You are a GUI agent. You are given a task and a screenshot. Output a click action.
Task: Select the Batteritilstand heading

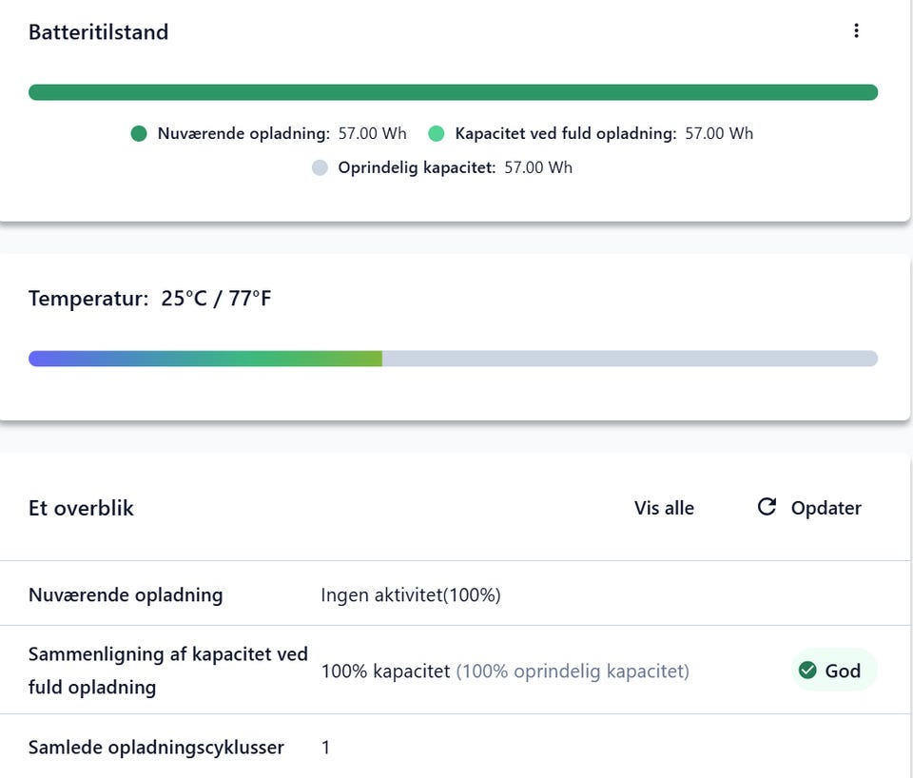(x=98, y=32)
